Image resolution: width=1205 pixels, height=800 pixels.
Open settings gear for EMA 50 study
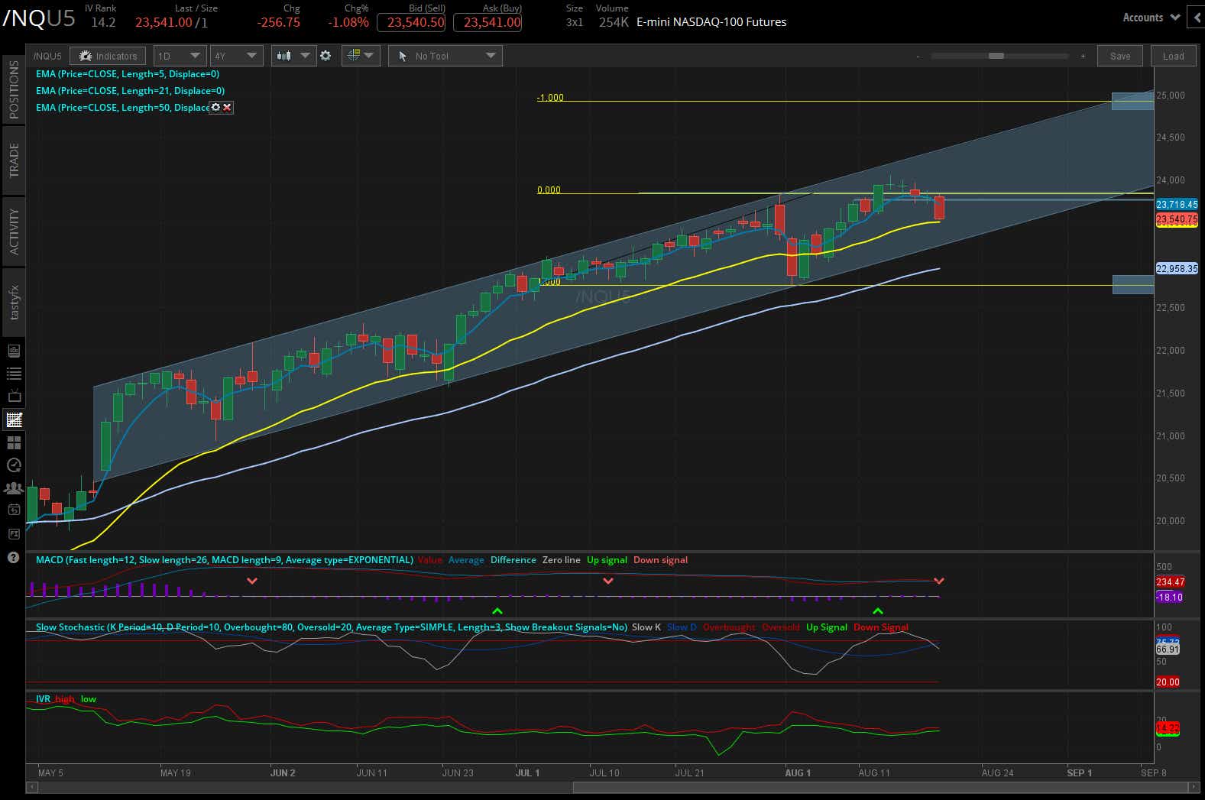(x=215, y=108)
